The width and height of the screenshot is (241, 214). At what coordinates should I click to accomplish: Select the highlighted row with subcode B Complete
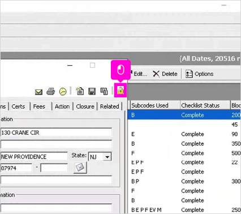[x=184, y=115]
